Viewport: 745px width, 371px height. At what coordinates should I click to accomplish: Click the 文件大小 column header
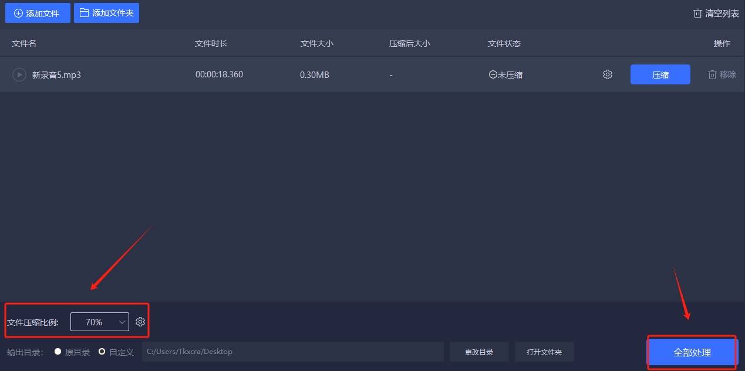tap(317, 43)
